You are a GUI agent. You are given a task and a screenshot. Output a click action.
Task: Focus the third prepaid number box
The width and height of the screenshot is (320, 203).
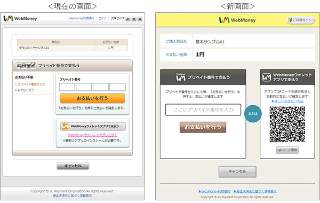point(101,87)
